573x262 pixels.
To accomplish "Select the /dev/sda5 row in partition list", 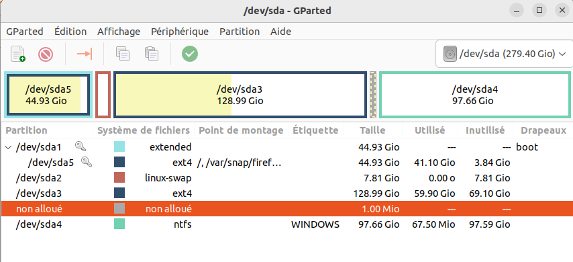I will [x=286, y=163].
